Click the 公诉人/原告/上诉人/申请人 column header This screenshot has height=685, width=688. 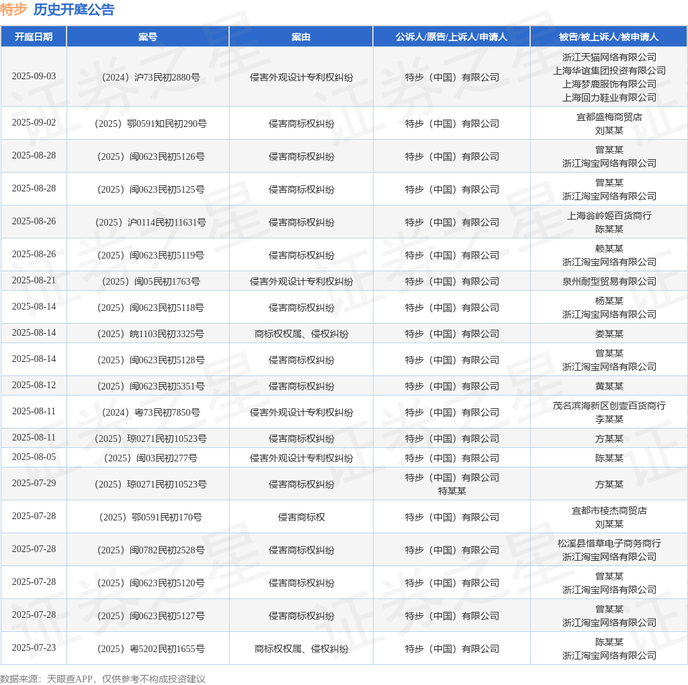click(x=451, y=37)
